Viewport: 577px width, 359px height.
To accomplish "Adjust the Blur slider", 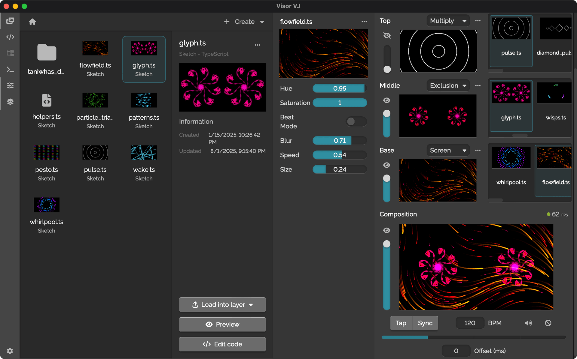I will [x=340, y=140].
